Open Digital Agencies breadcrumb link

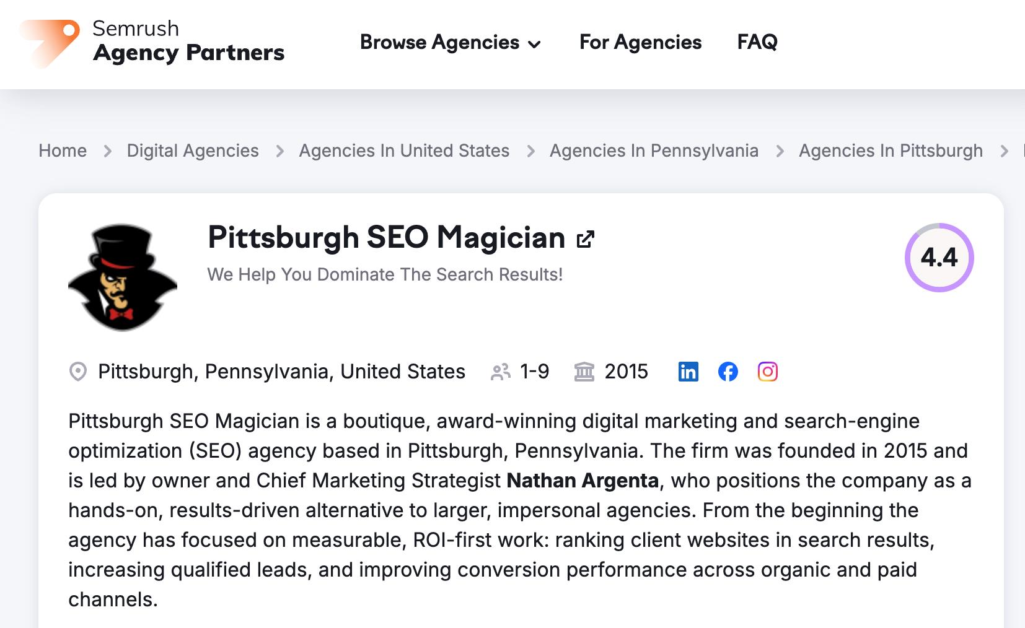[x=193, y=150]
